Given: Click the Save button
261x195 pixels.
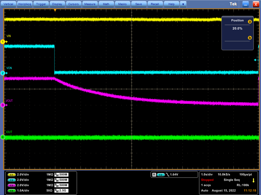Looking at the screenshot, I should (x=139, y=4).
